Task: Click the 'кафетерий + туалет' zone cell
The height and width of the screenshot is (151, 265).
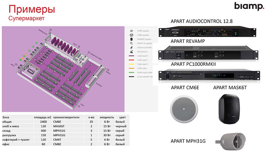Action: 16,140
